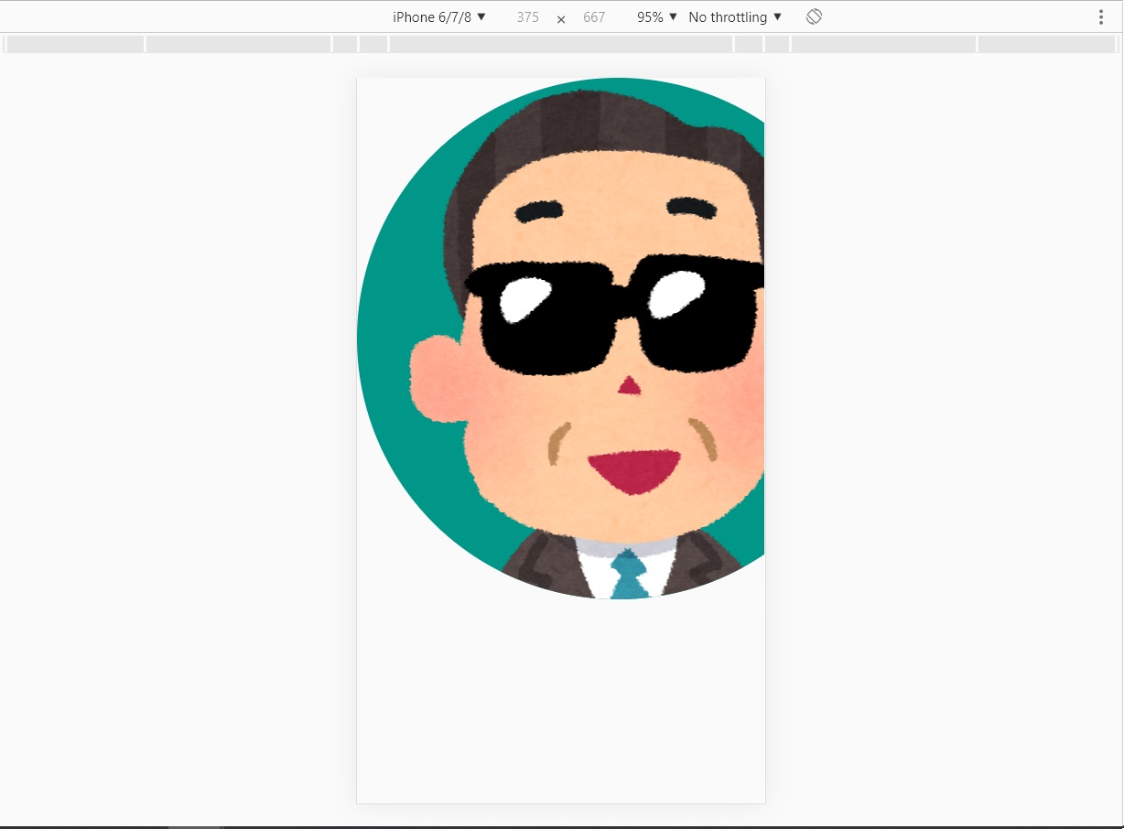The image size is (1124, 829).
Task: Click the avatar's blue necktie
Action: pos(629,575)
